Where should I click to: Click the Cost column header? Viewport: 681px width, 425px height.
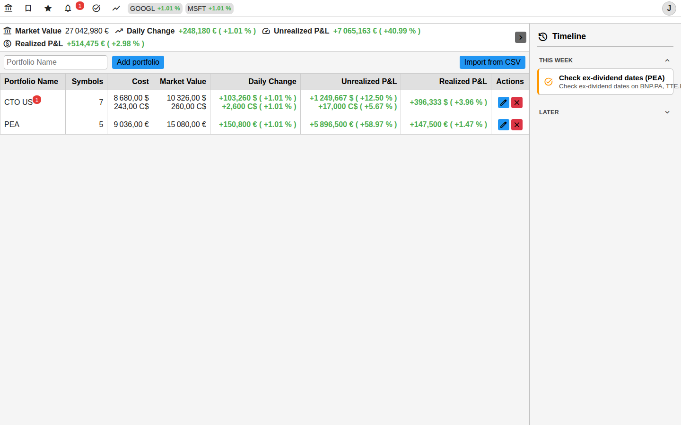pos(130,82)
